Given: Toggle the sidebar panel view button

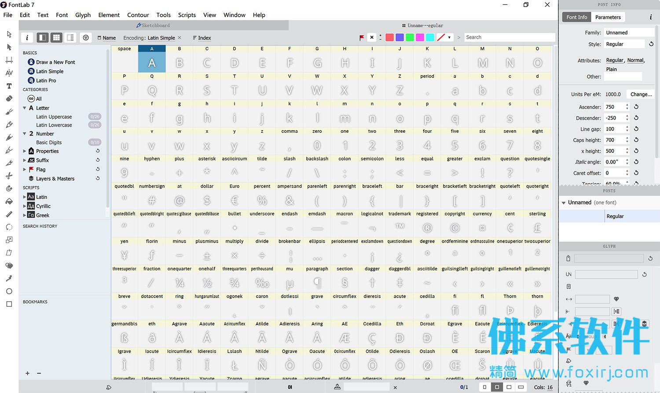Looking at the screenshot, I should pyautogui.click(x=43, y=38).
